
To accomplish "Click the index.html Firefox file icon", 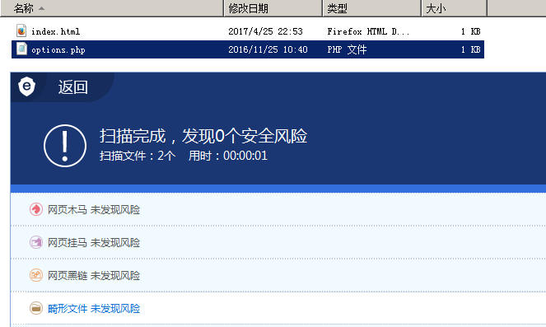I will click(21, 30).
